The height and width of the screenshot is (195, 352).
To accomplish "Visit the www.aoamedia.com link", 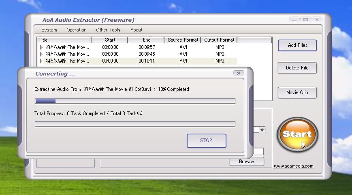I will (294, 166).
